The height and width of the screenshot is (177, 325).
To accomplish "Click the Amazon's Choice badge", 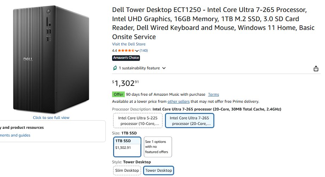I will pos(126,58).
